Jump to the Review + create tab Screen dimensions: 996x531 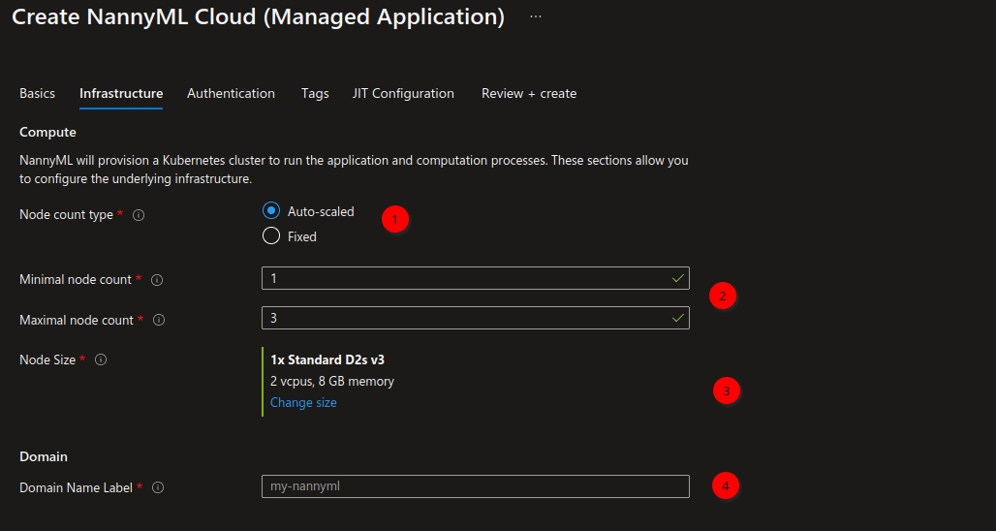click(529, 94)
